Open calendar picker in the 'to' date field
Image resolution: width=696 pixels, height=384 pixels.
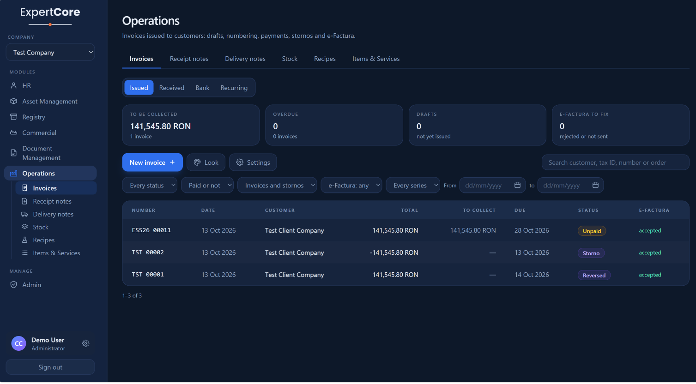[595, 186]
